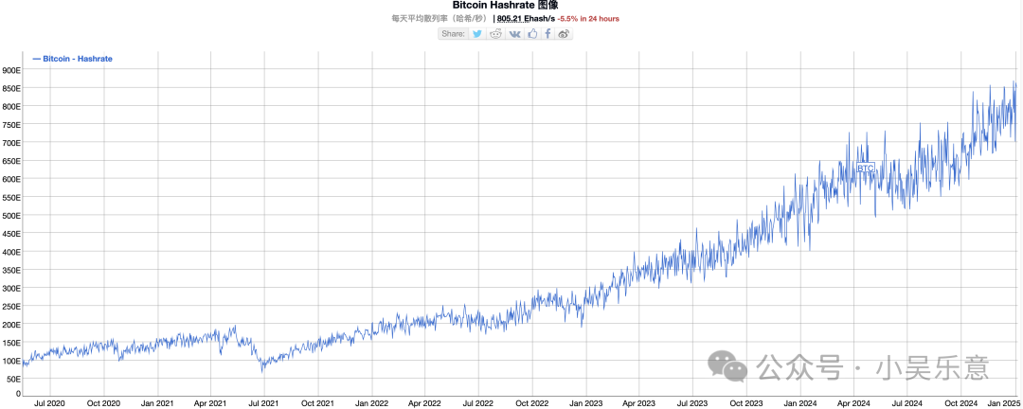Click the BTC label on chart
Viewport: 1023px width, 409px height.
click(865, 168)
